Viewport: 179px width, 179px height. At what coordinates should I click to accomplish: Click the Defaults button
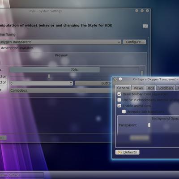pyautogui.click(x=128, y=152)
